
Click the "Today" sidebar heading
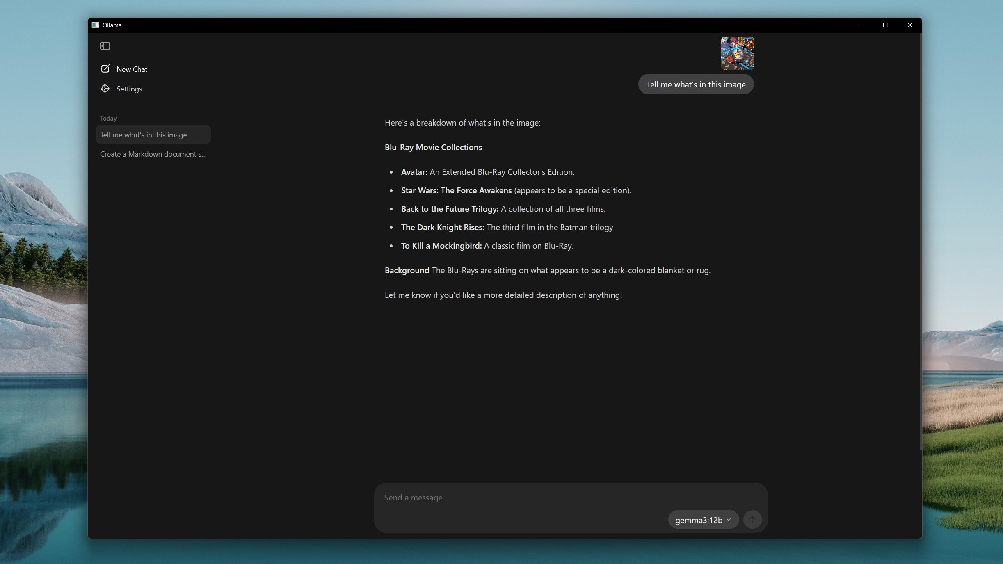(108, 118)
